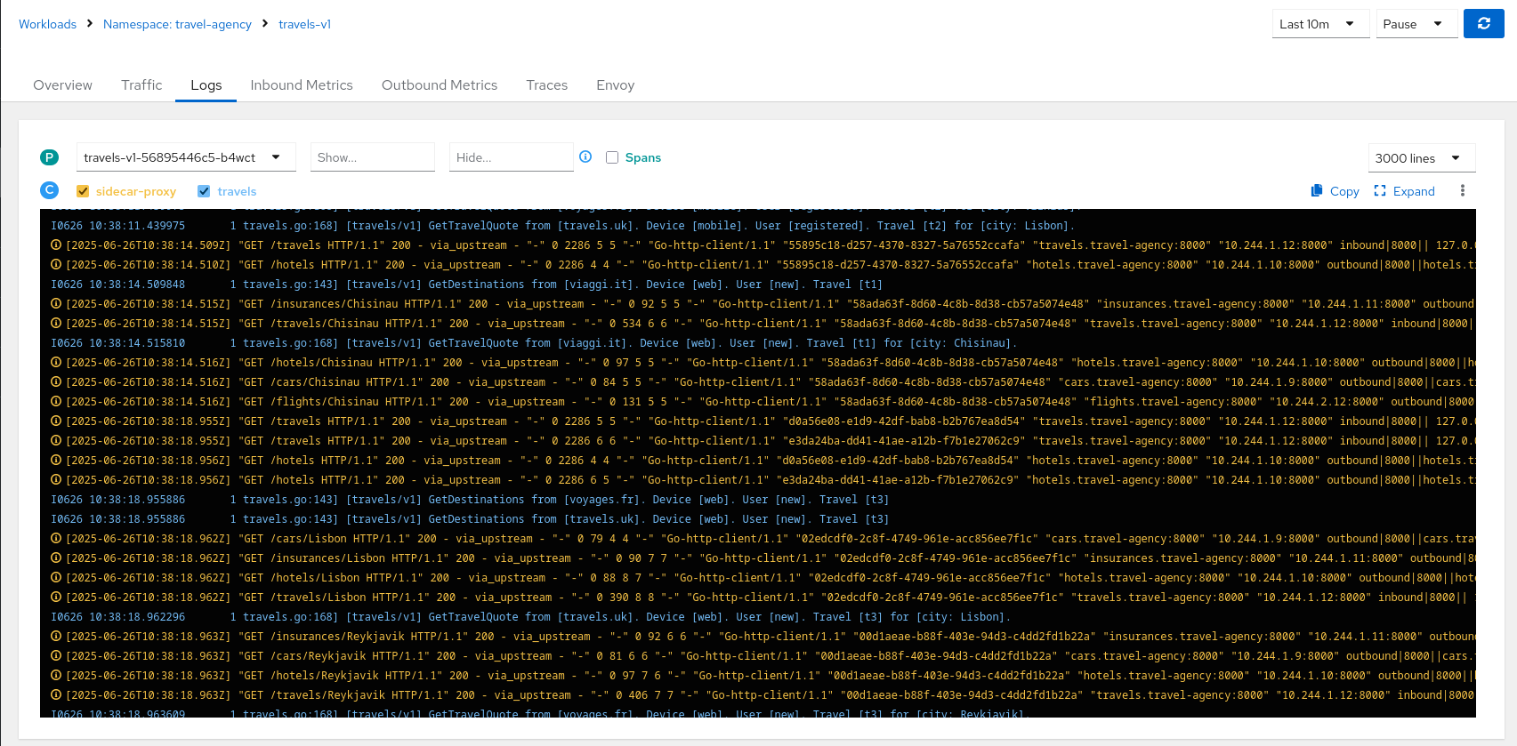This screenshot has width=1517, height=746.
Task: Click the info icon on first proxy log line
Action: (56, 245)
